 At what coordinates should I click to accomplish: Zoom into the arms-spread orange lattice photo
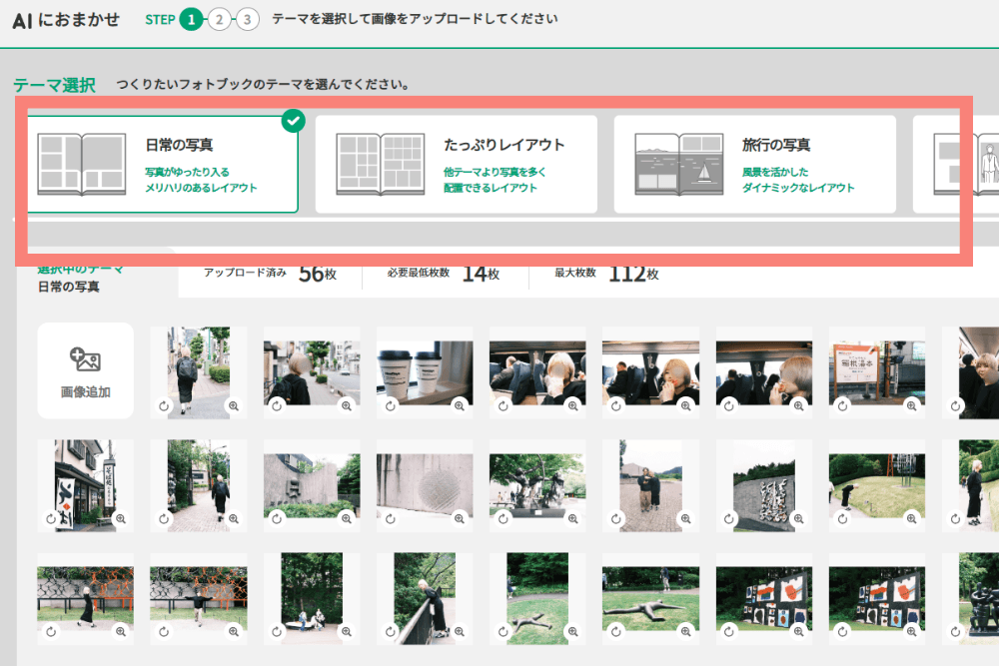click(x=234, y=632)
